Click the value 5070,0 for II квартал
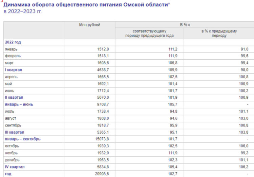This screenshot has height=177, width=254. [103, 98]
